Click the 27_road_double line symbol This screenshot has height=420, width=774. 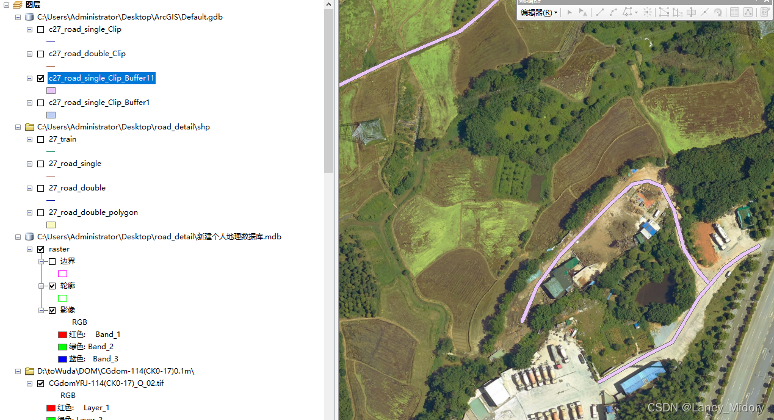[x=51, y=200]
